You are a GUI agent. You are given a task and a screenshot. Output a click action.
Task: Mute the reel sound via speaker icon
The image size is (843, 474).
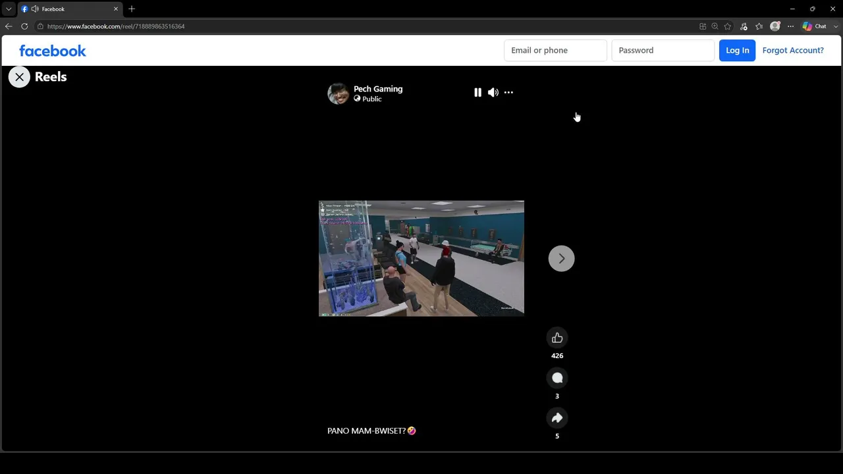[493, 93]
